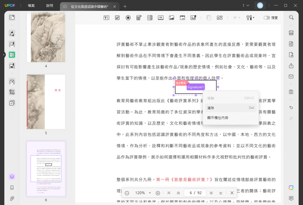Expand the alignment options dropdown
Screen dimensions: 303x205
pyautogui.click(x=237, y=18)
